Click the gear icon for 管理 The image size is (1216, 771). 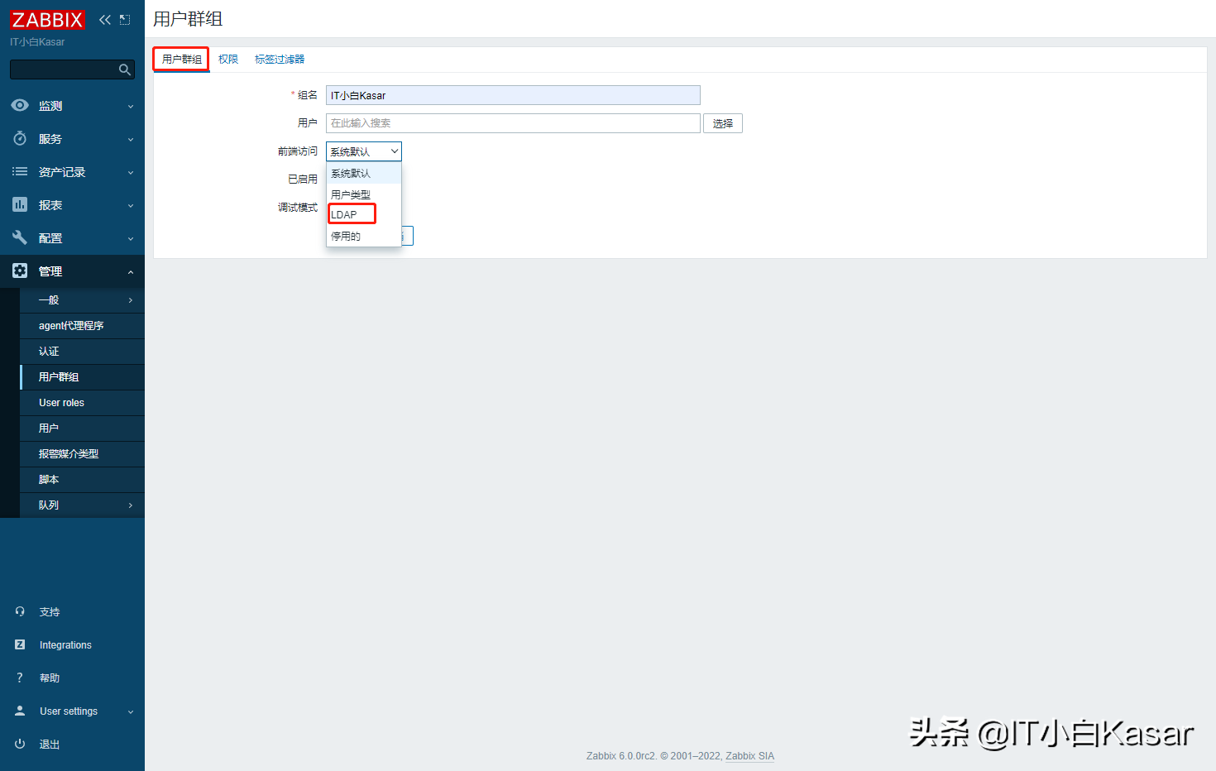pos(20,271)
